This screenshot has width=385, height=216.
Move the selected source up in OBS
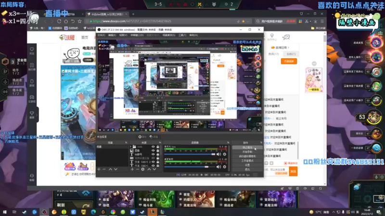pyautogui.click(x=149, y=169)
